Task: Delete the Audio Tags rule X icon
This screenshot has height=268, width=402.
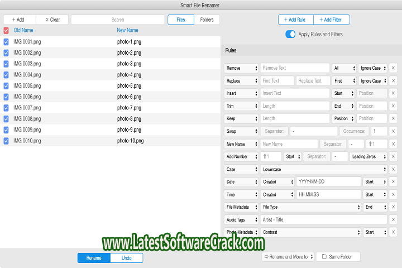Action: (393, 219)
